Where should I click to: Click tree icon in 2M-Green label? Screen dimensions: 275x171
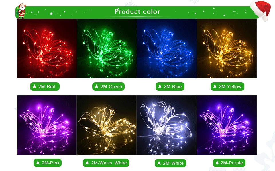point(97,86)
